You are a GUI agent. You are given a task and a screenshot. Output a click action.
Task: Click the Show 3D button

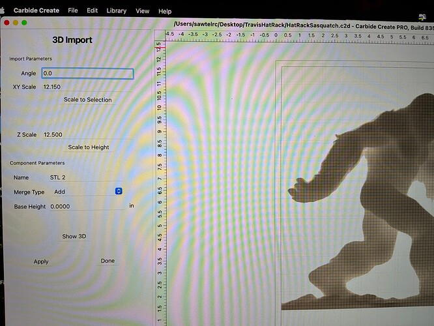tap(74, 236)
